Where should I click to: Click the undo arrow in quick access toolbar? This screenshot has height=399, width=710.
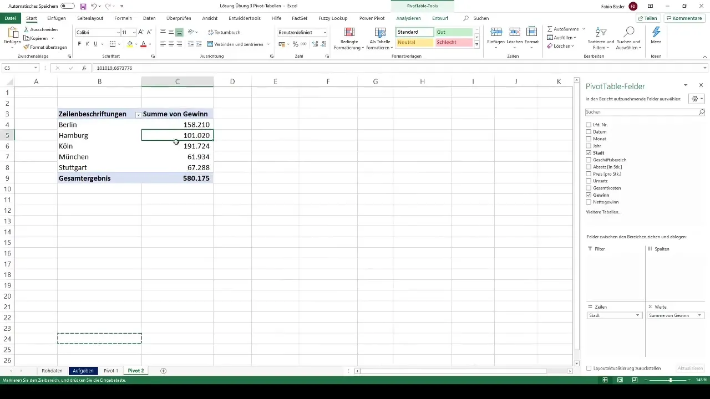pos(94,6)
